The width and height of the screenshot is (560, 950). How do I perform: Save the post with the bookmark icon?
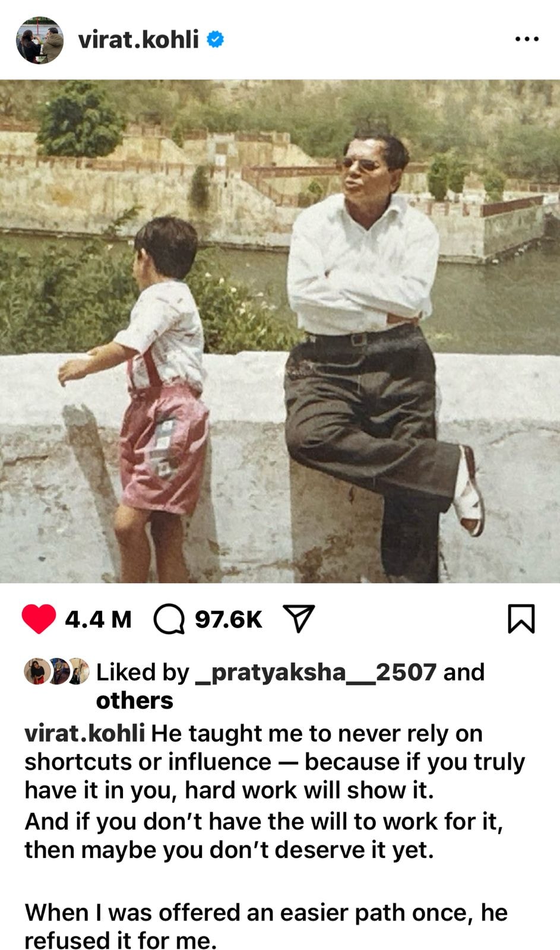tap(521, 619)
